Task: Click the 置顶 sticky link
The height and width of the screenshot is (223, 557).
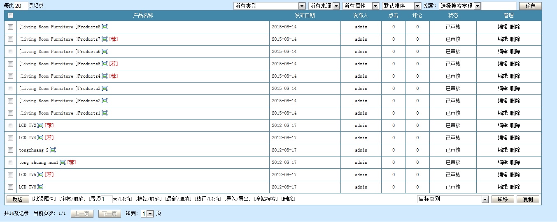Action: [x=96, y=199]
